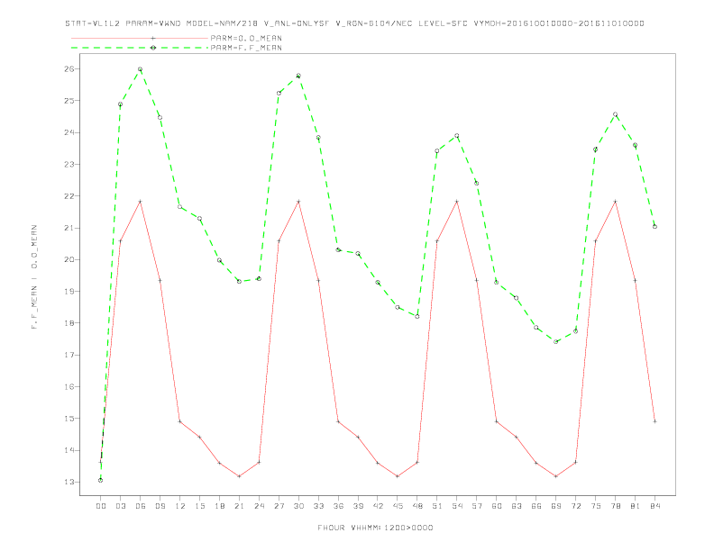714x551 pixels.
Task: Click the red O_MEAN peak marker at hour 54
Action: pyautogui.click(x=457, y=201)
